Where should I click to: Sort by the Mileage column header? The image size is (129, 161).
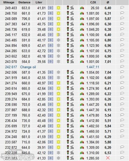9,2
